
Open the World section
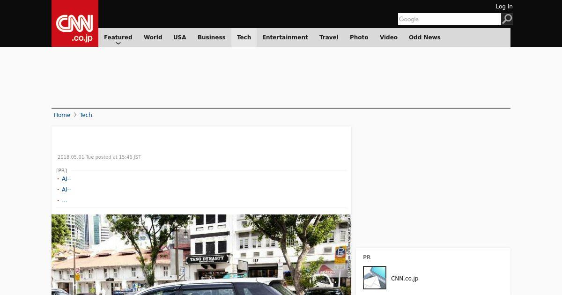pyautogui.click(x=153, y=37)
